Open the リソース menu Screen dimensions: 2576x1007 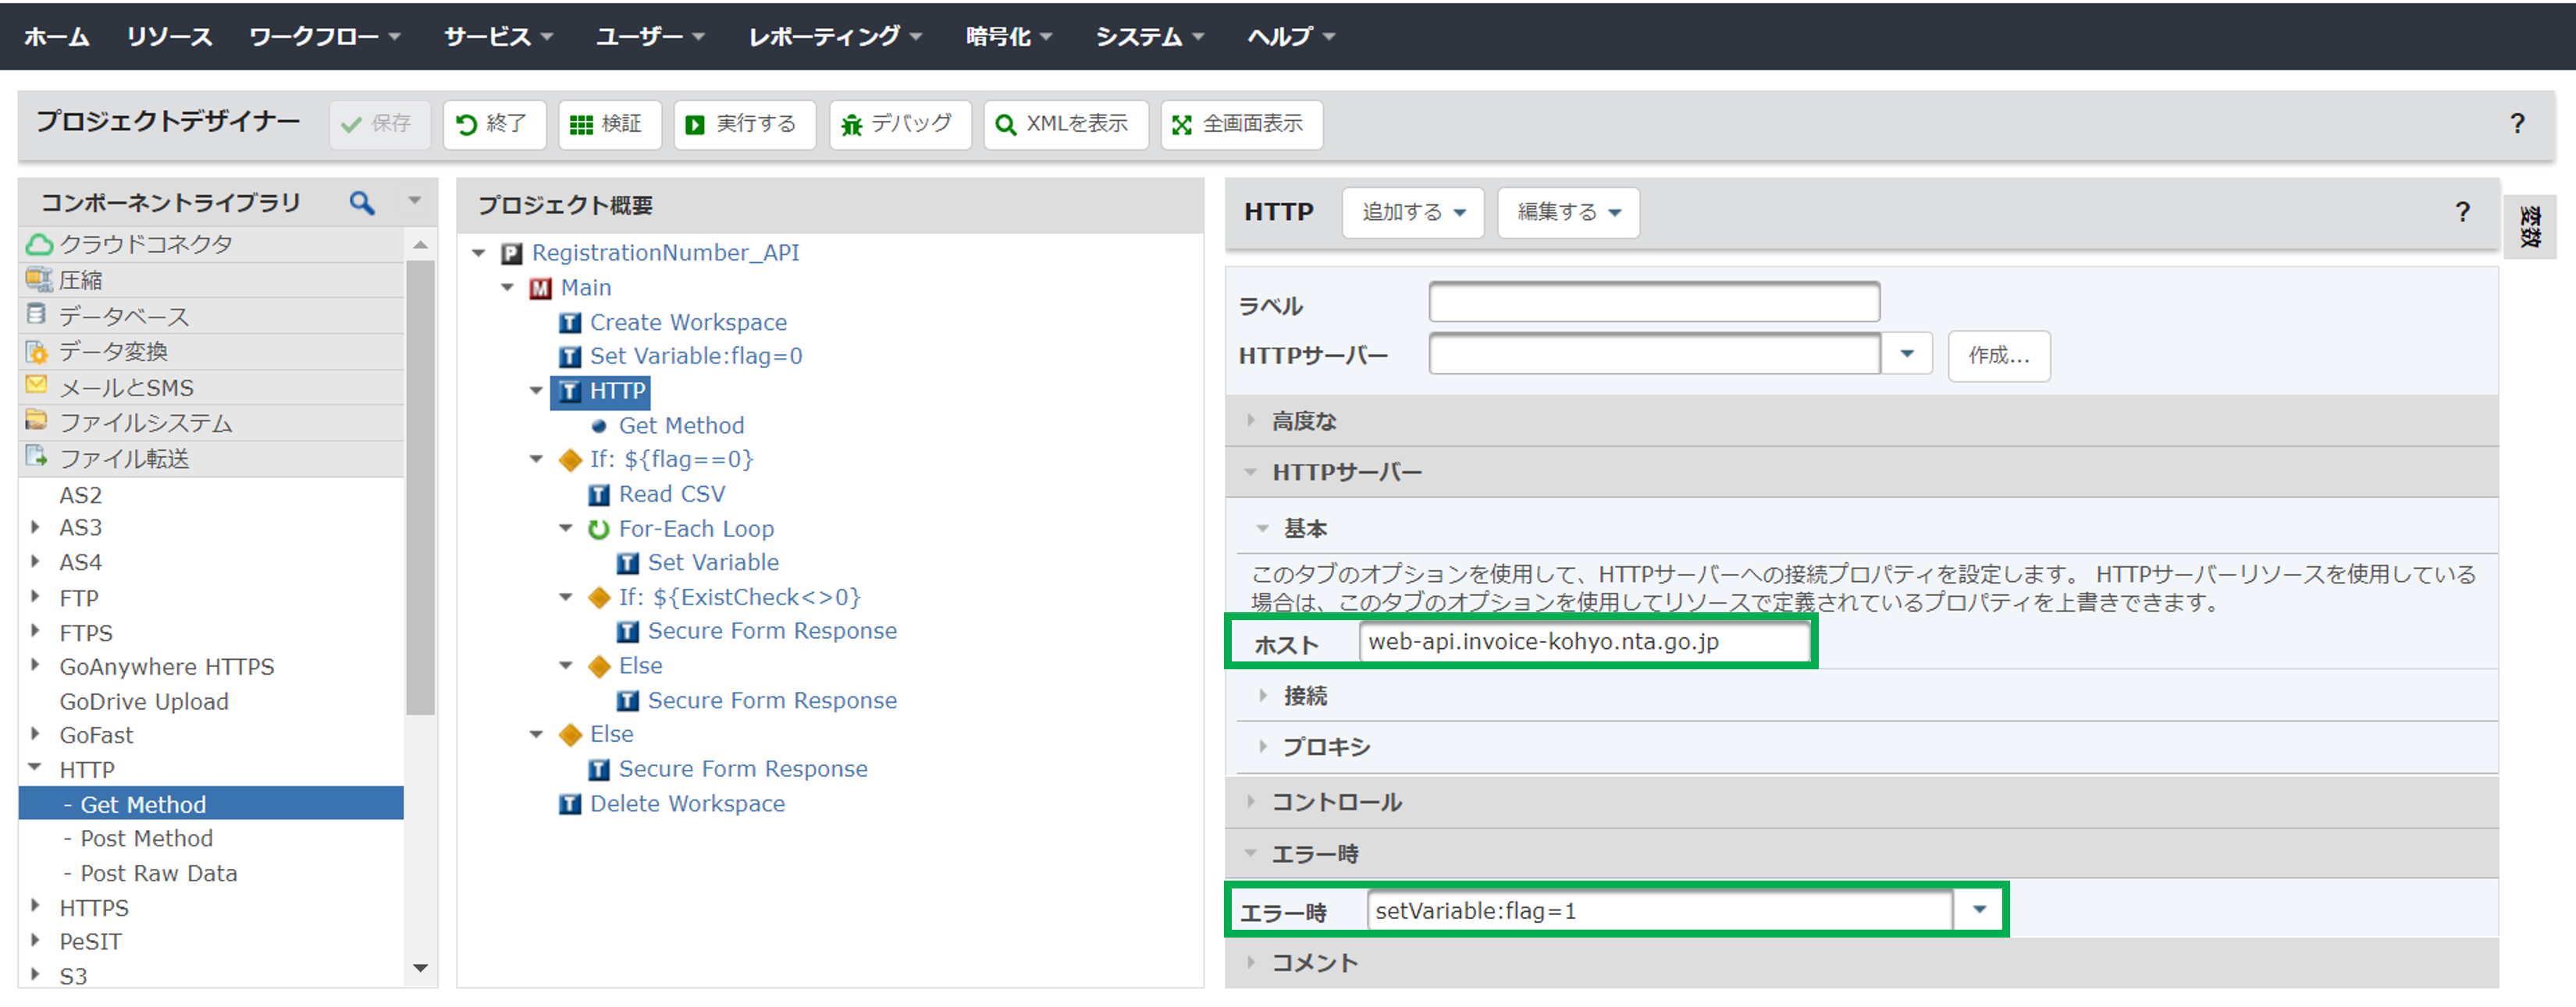(x=169, y=37)
